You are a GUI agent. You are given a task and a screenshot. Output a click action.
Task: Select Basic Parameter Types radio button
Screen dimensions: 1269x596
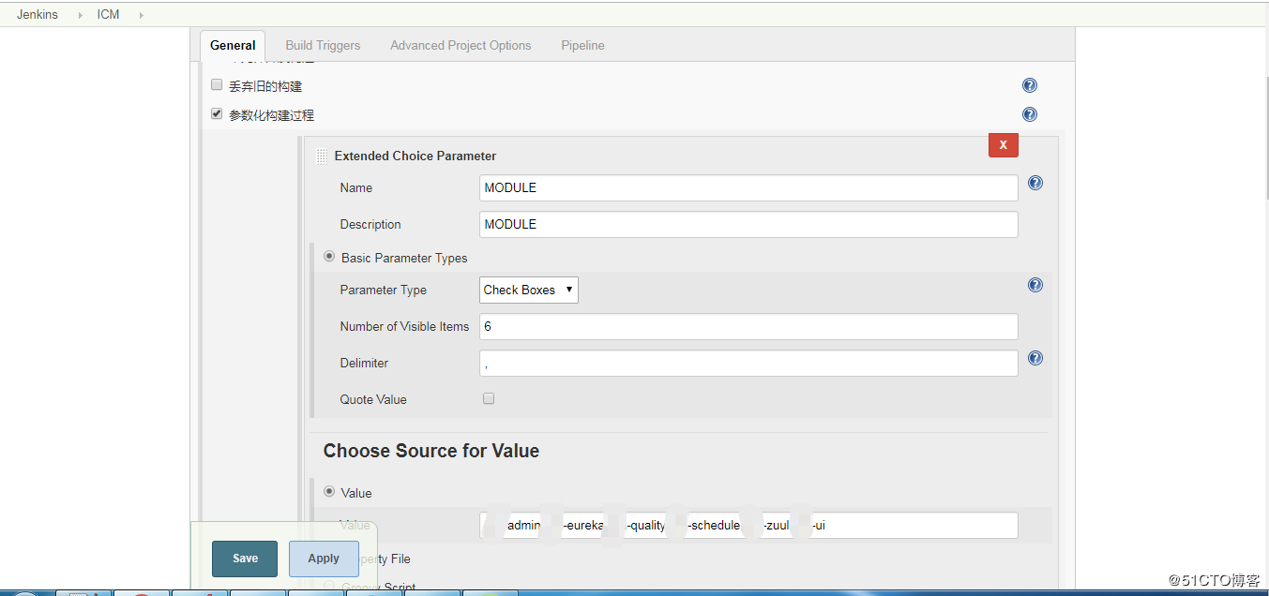[x=329, y=257]
